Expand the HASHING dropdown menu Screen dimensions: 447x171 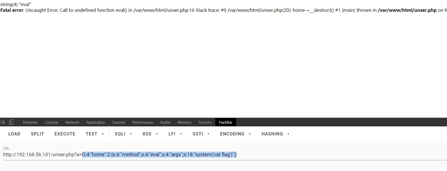(275, 134)
